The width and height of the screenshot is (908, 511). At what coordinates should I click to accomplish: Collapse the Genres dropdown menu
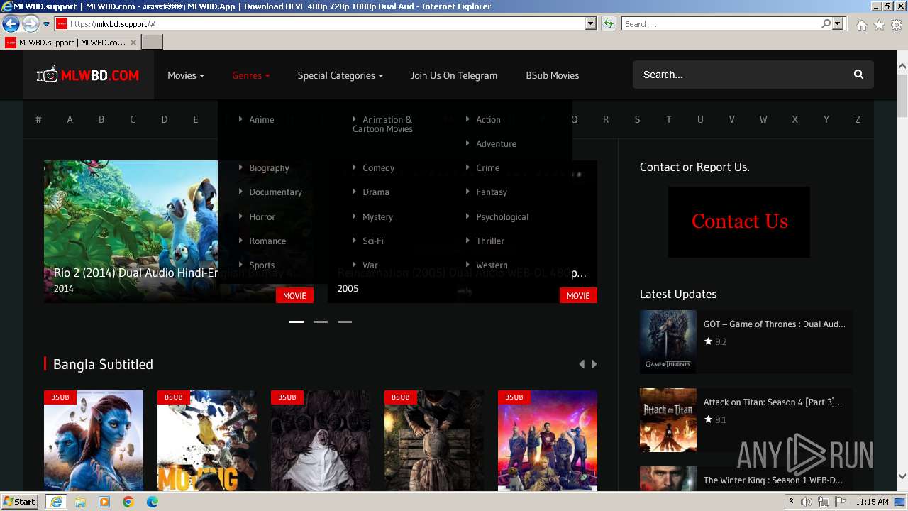pyautogui.click(x=251, y=75)
